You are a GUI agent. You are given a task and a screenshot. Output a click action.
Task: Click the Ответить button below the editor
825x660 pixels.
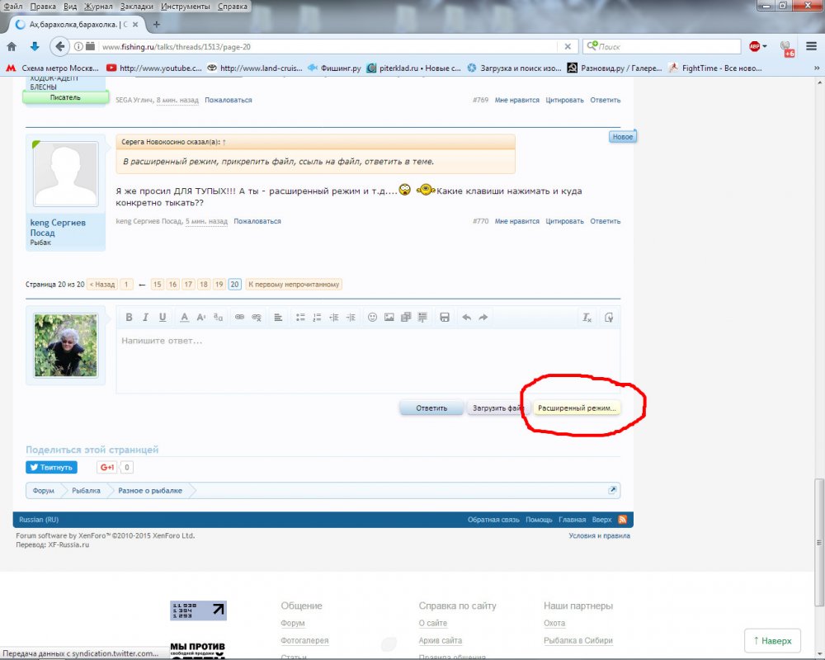pyautogui.click(x=431, y=408)
